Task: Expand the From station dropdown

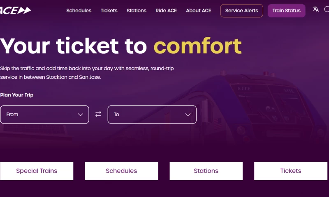Action: [44, 115]
